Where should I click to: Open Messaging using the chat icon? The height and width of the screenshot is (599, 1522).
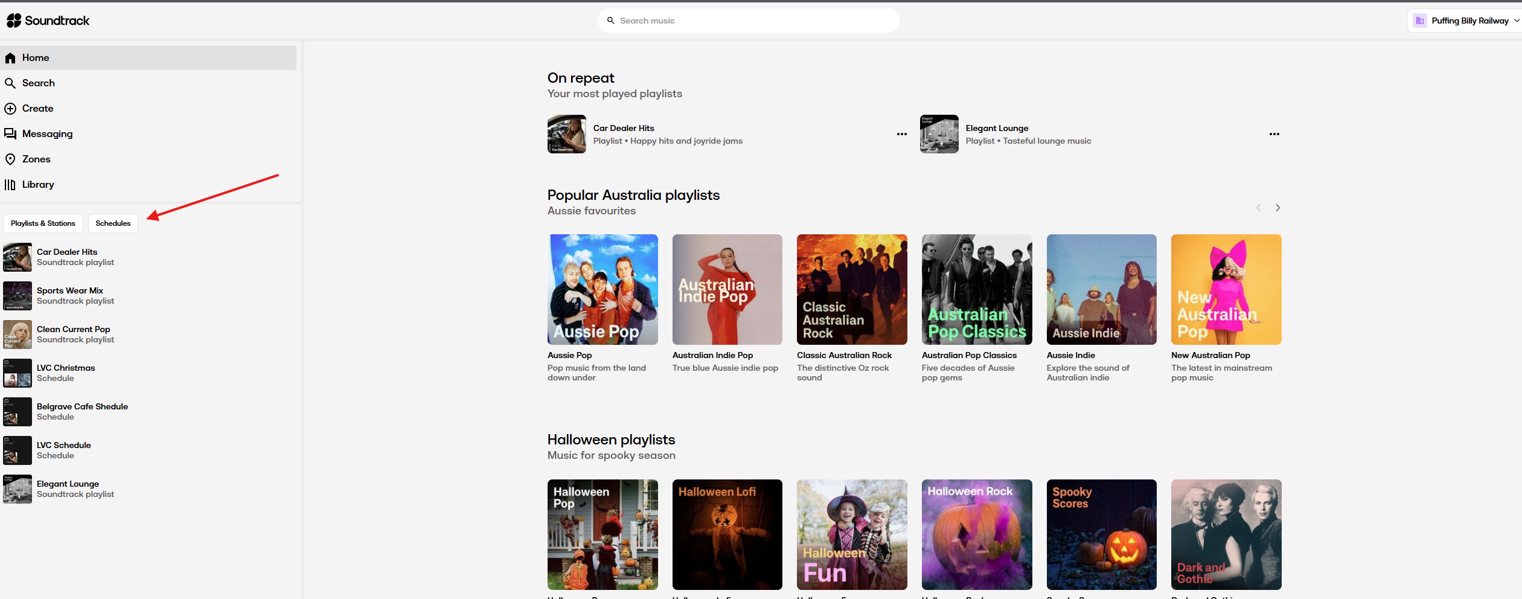[x=10, y=134]
